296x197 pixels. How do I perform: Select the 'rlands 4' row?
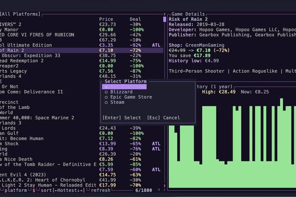[x=81, y=76]
